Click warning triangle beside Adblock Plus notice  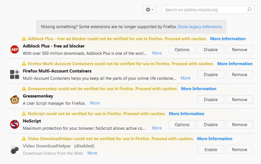point(24,39)
